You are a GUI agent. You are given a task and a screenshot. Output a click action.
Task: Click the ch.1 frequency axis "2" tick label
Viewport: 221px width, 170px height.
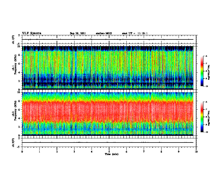tap(20, 81)
